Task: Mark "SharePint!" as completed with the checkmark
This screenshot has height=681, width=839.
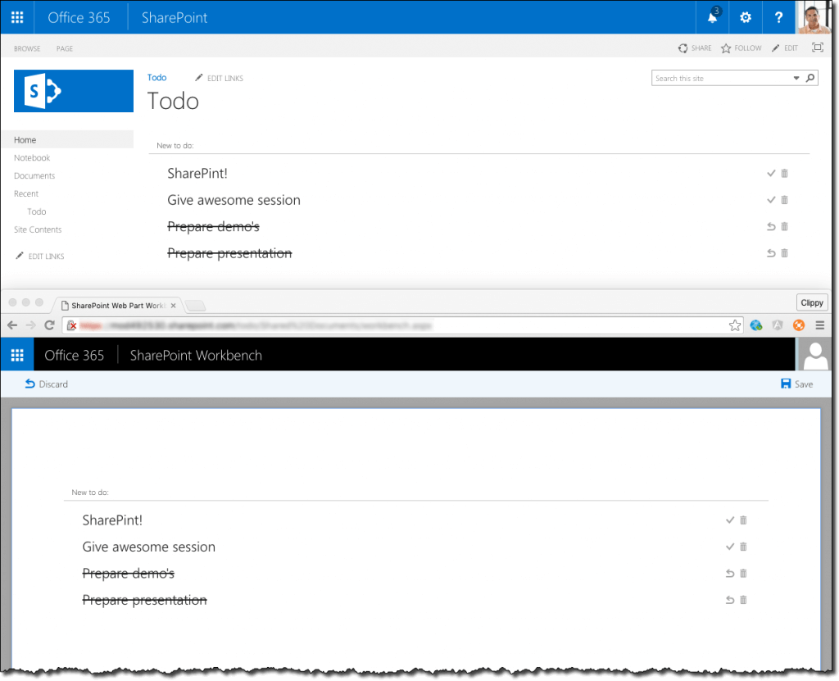Action: 771,173
